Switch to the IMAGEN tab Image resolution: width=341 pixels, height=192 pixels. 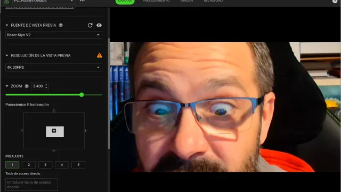click(x=186, y=1)
